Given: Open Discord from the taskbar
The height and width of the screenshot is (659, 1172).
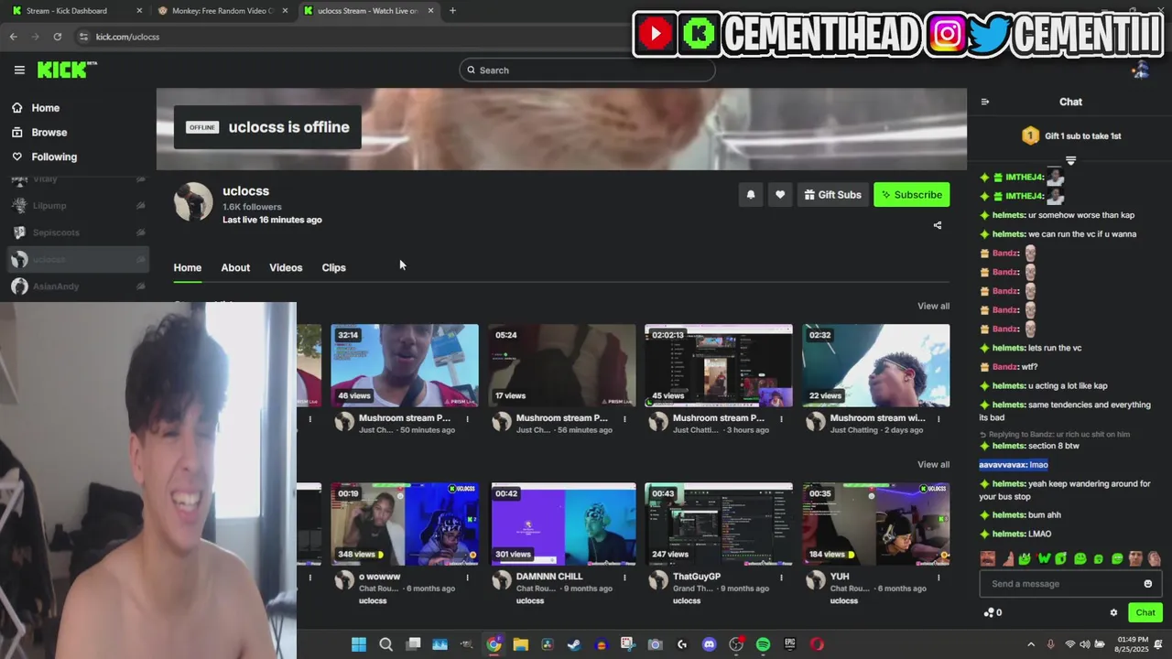Looking at the screenshot, I should click(x=709, y=644).
